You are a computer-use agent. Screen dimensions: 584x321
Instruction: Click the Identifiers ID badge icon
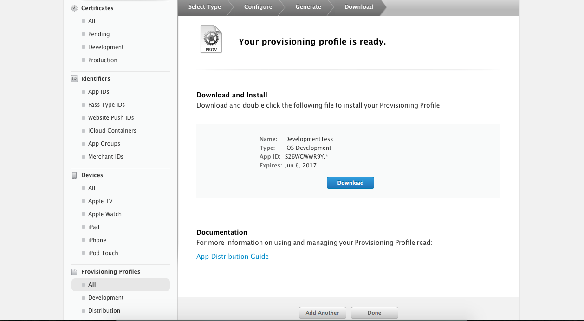pos(74,78)
